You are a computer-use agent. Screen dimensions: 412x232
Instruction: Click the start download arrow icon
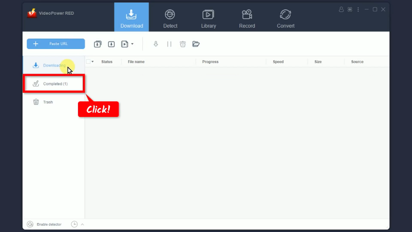click(156, 44)
